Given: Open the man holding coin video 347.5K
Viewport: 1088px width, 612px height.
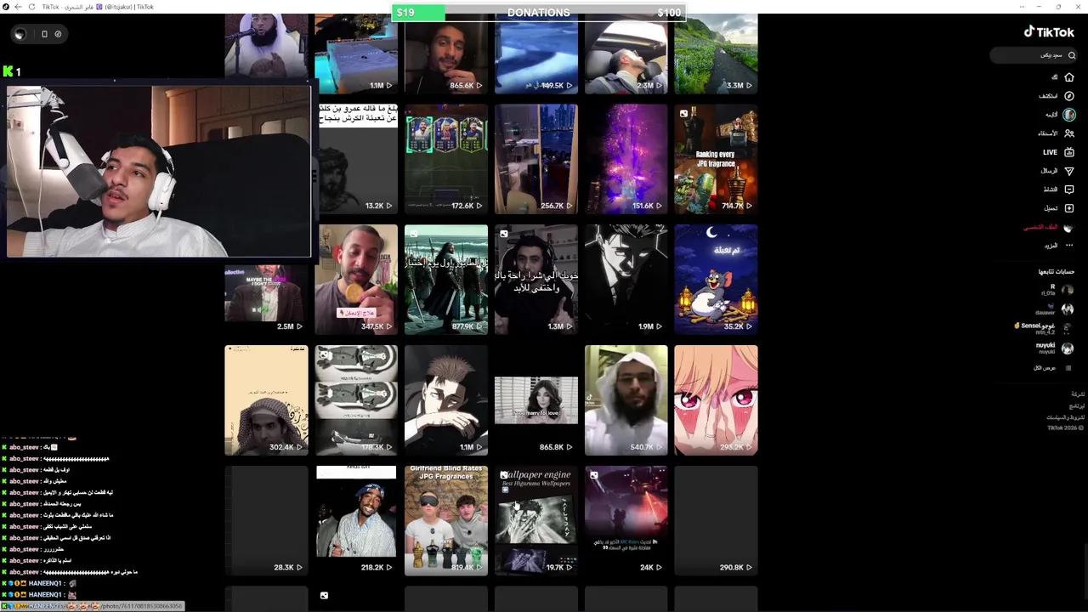Looking at the screenshot, I should (356, 279).
